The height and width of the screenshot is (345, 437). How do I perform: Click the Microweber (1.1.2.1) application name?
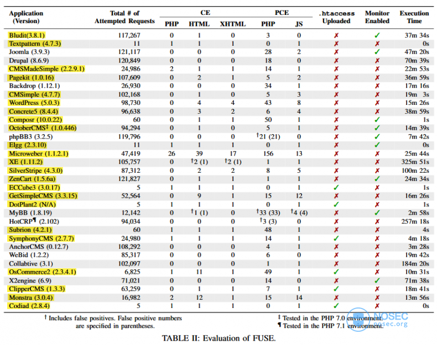[x=39, y=154]
